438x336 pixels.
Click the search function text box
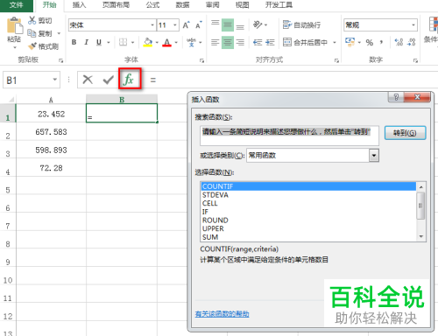(289, 136)
